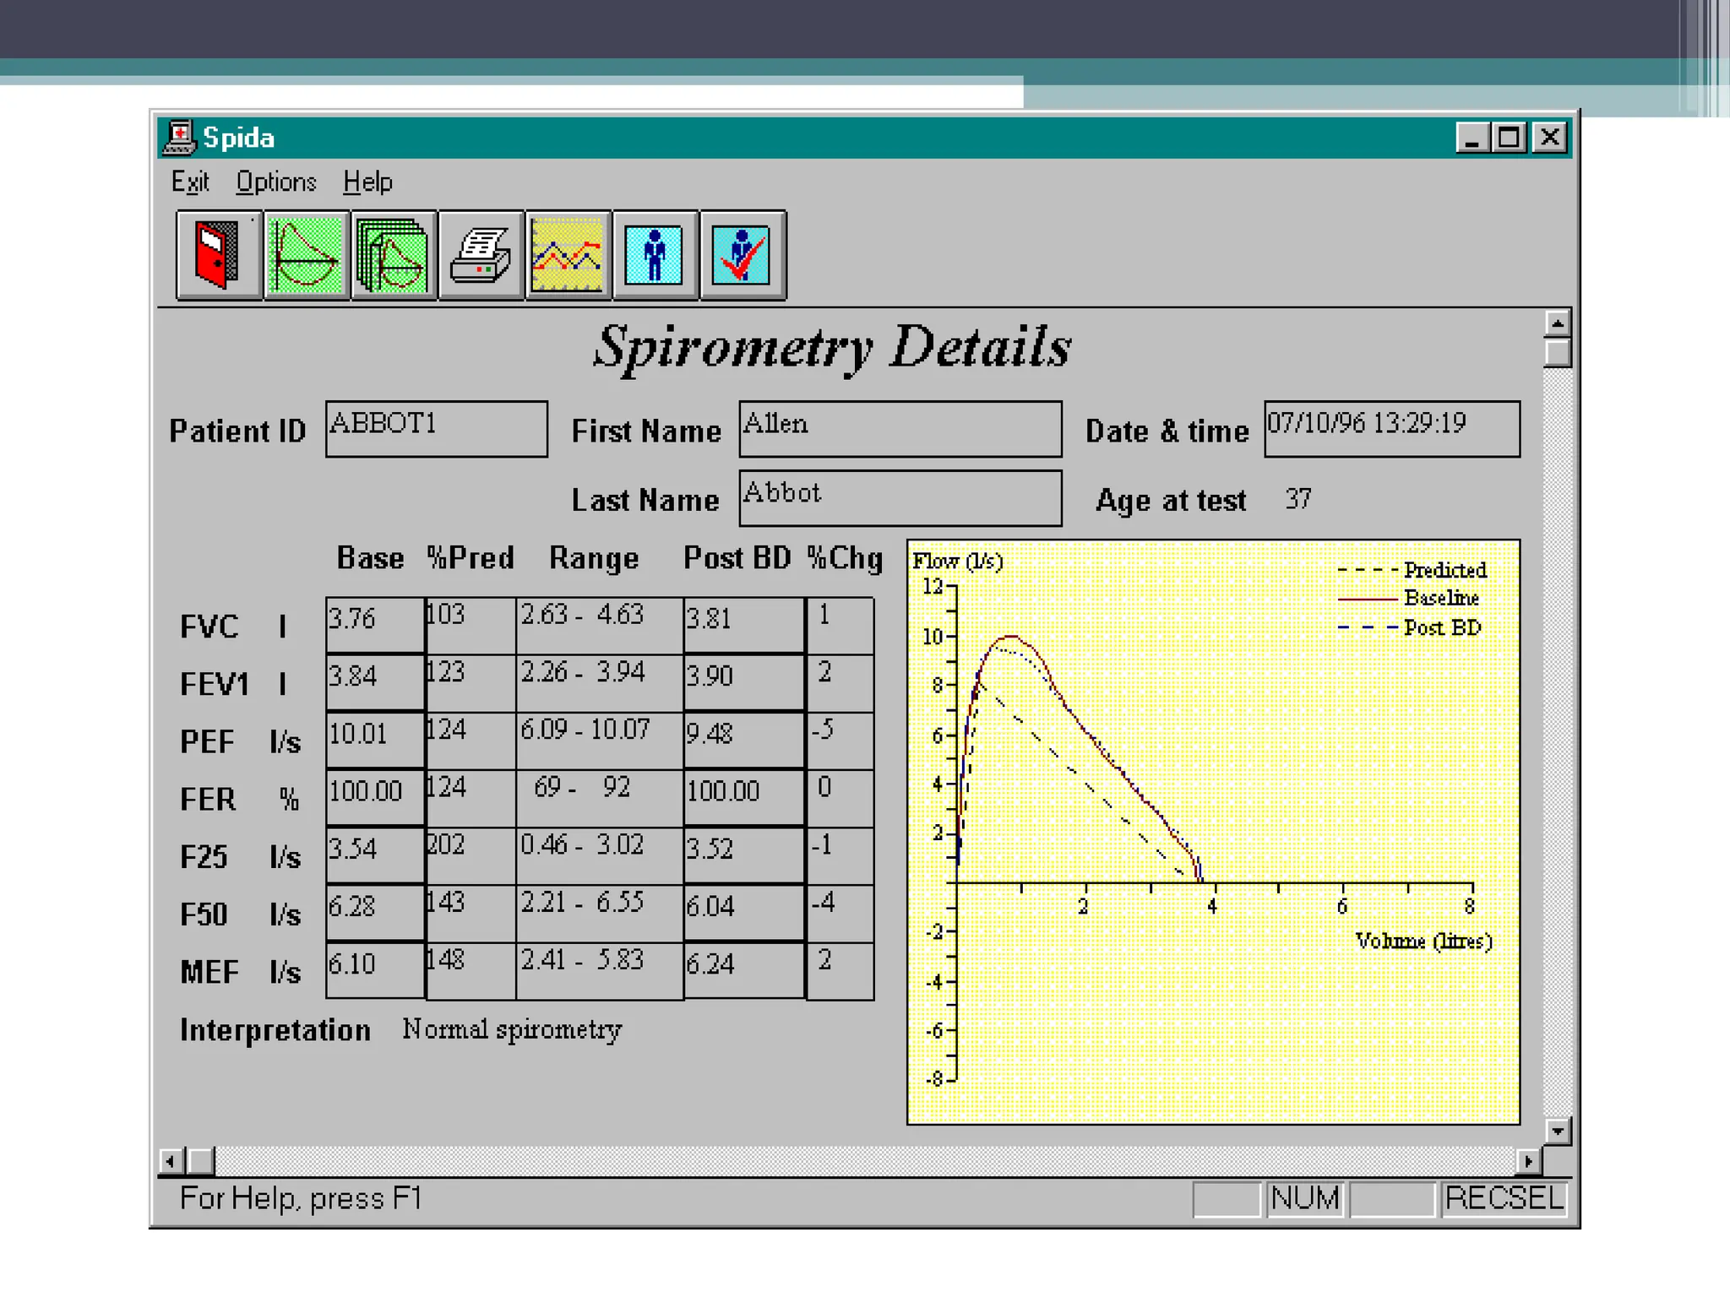
Task: Click the horizontal scrollbar right arrow
Action: click(1528, 1161)
